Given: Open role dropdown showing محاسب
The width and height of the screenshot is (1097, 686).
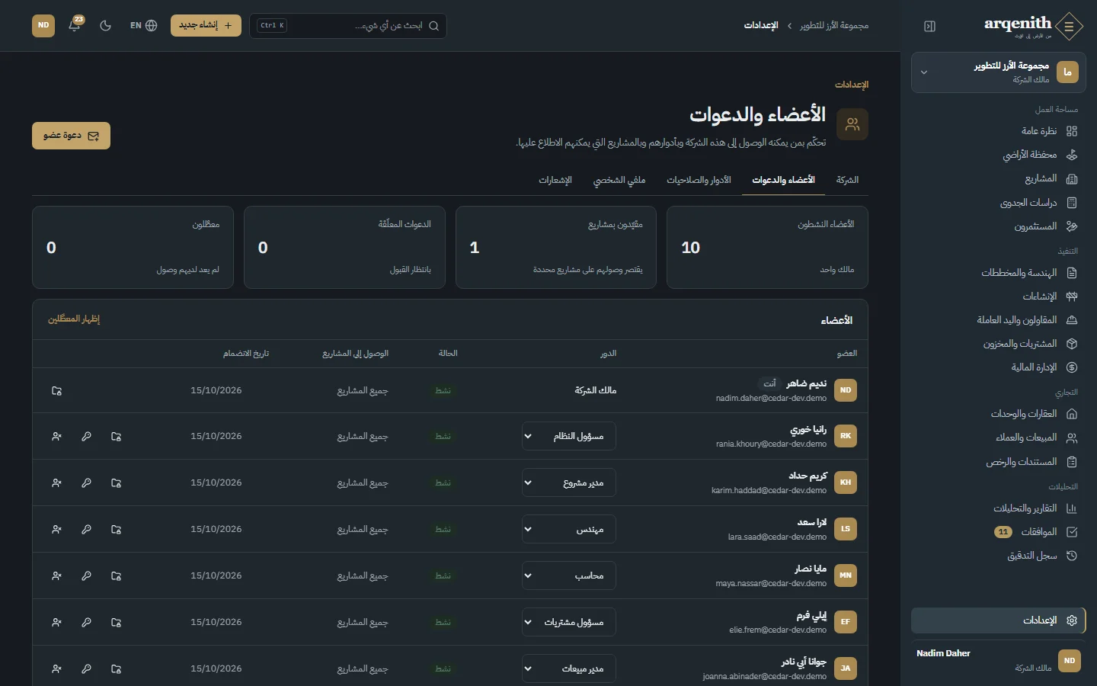Looking at the screenshot, I should pos(569,576).
